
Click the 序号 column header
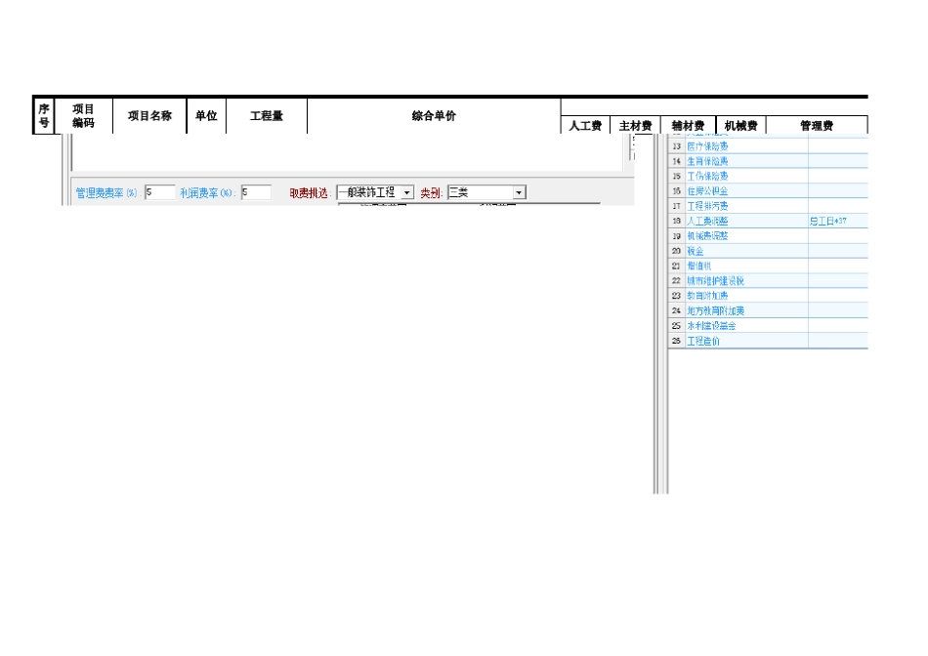[x=44, y=116]
